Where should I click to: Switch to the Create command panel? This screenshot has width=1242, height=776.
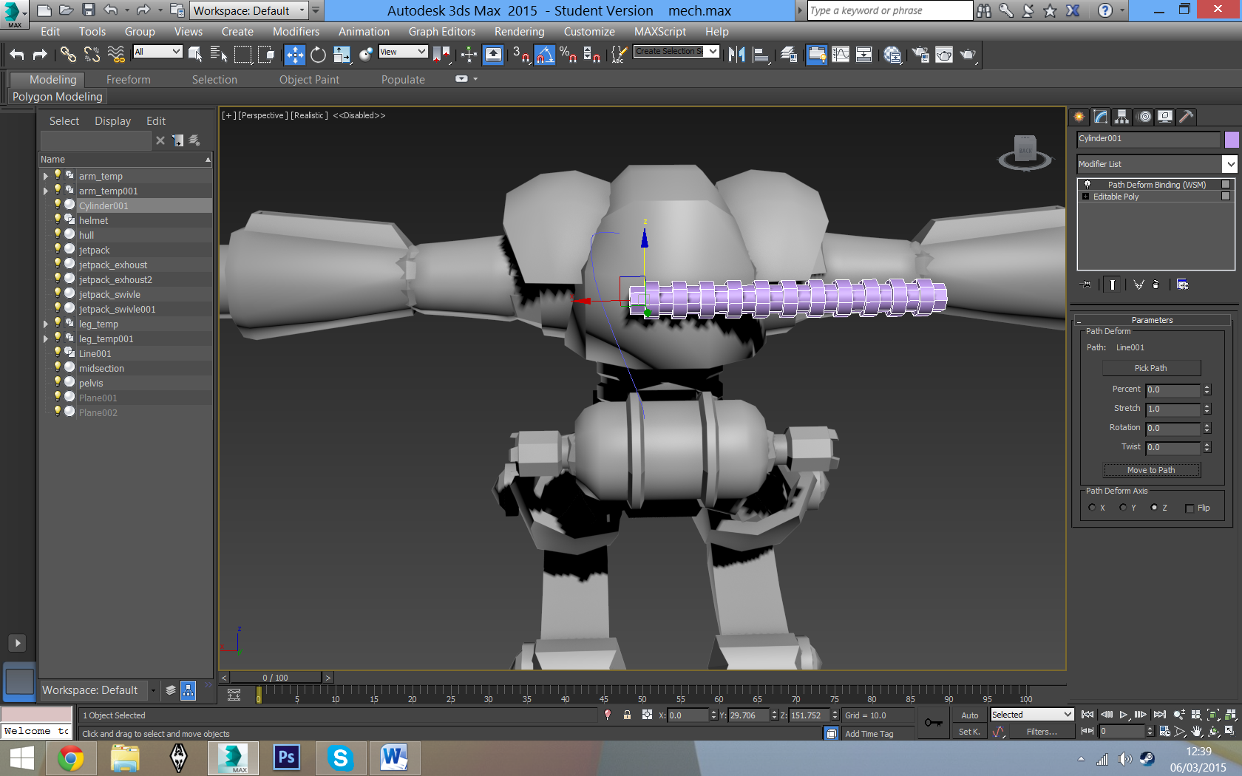(x=1079, y=117)
